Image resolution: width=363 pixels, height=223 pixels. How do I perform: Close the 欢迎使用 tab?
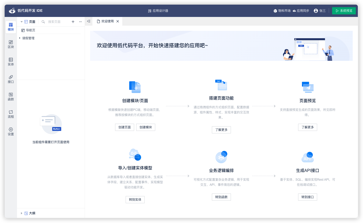tap(118, 21)
